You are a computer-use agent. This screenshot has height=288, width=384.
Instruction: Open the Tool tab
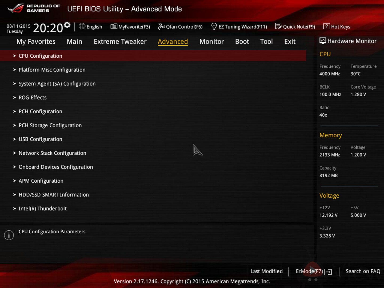266,42
